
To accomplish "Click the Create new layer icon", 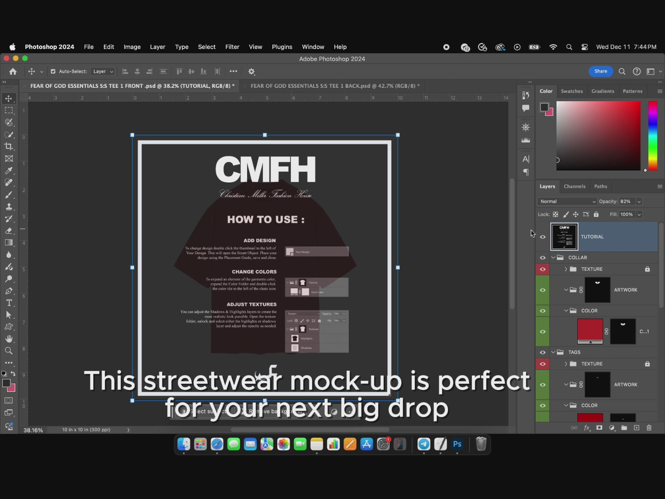I will coord(636,428).
